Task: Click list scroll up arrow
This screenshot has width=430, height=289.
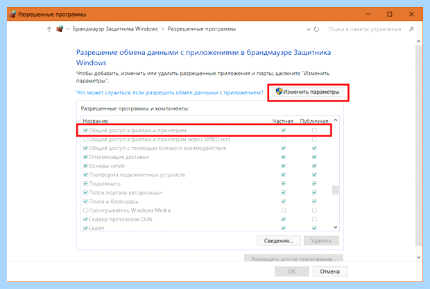Action: click(336, 120)
